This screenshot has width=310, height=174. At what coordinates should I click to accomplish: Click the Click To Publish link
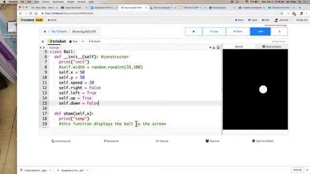pyautogui.click(x=263, y=141)
